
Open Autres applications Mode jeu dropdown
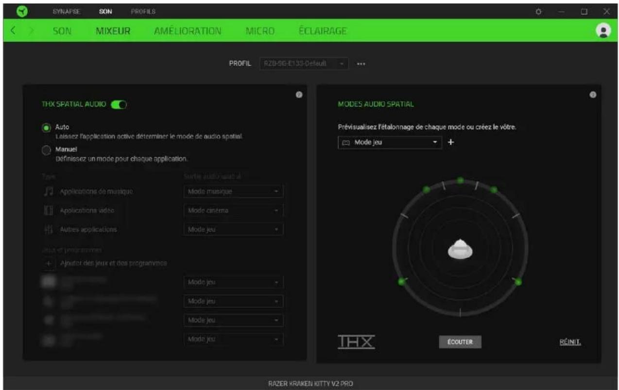pos(233,229)
